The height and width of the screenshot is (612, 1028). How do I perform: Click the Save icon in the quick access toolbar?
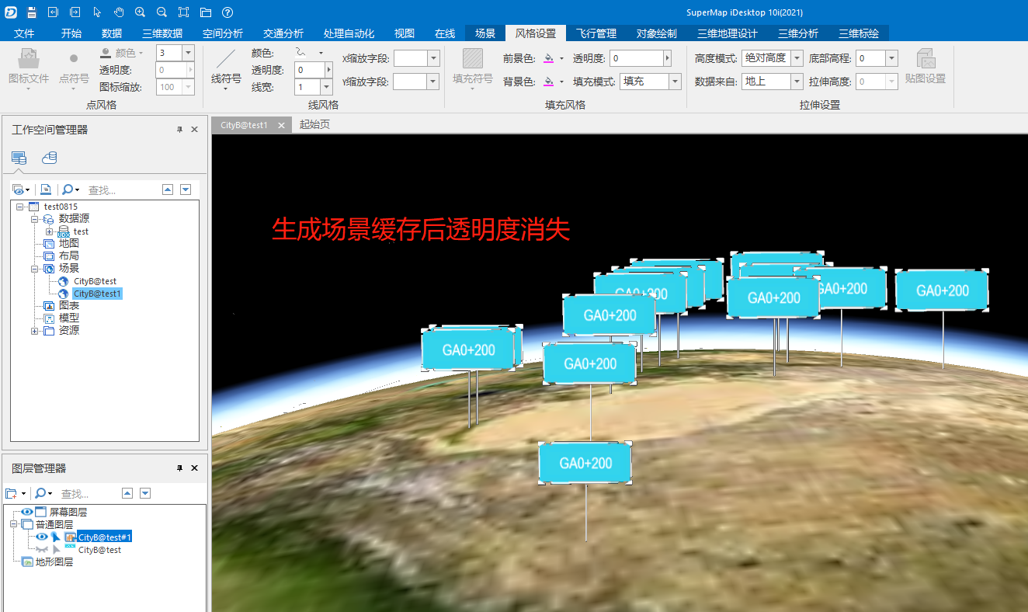(32, 12)
